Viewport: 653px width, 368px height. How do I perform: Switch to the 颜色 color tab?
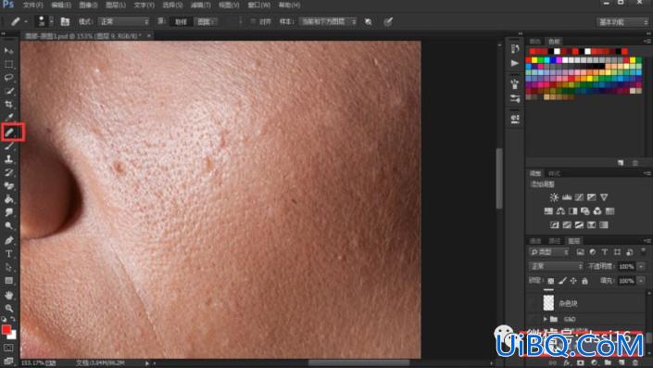(x=535, y=42)
